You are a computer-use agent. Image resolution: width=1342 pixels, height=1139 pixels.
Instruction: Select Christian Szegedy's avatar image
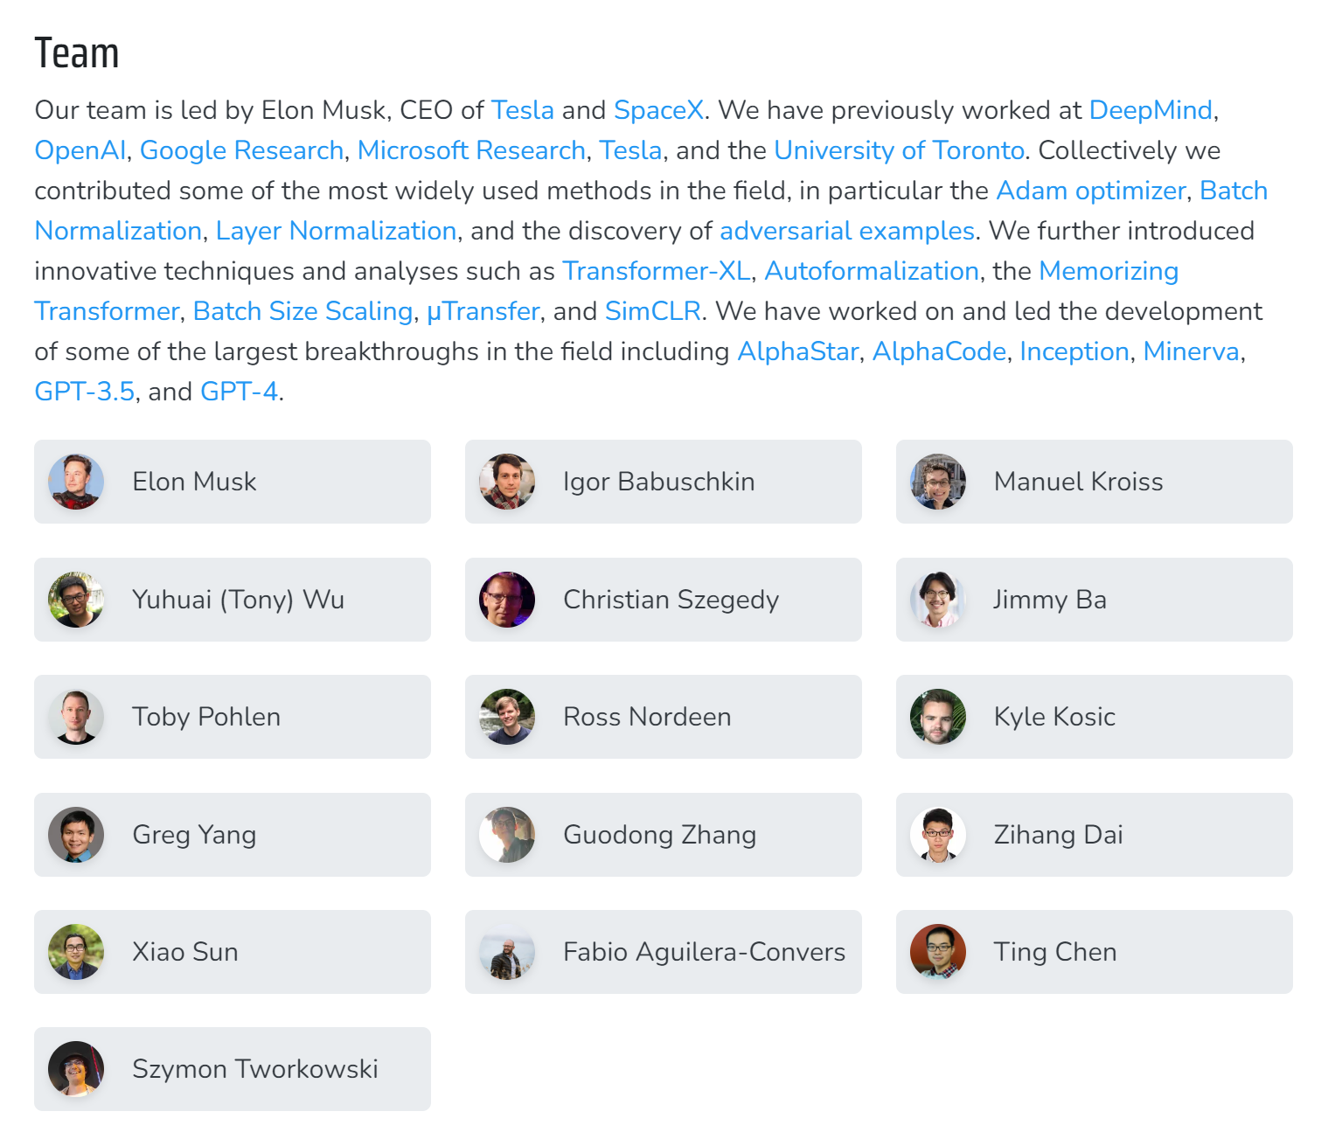pos(507,600)
